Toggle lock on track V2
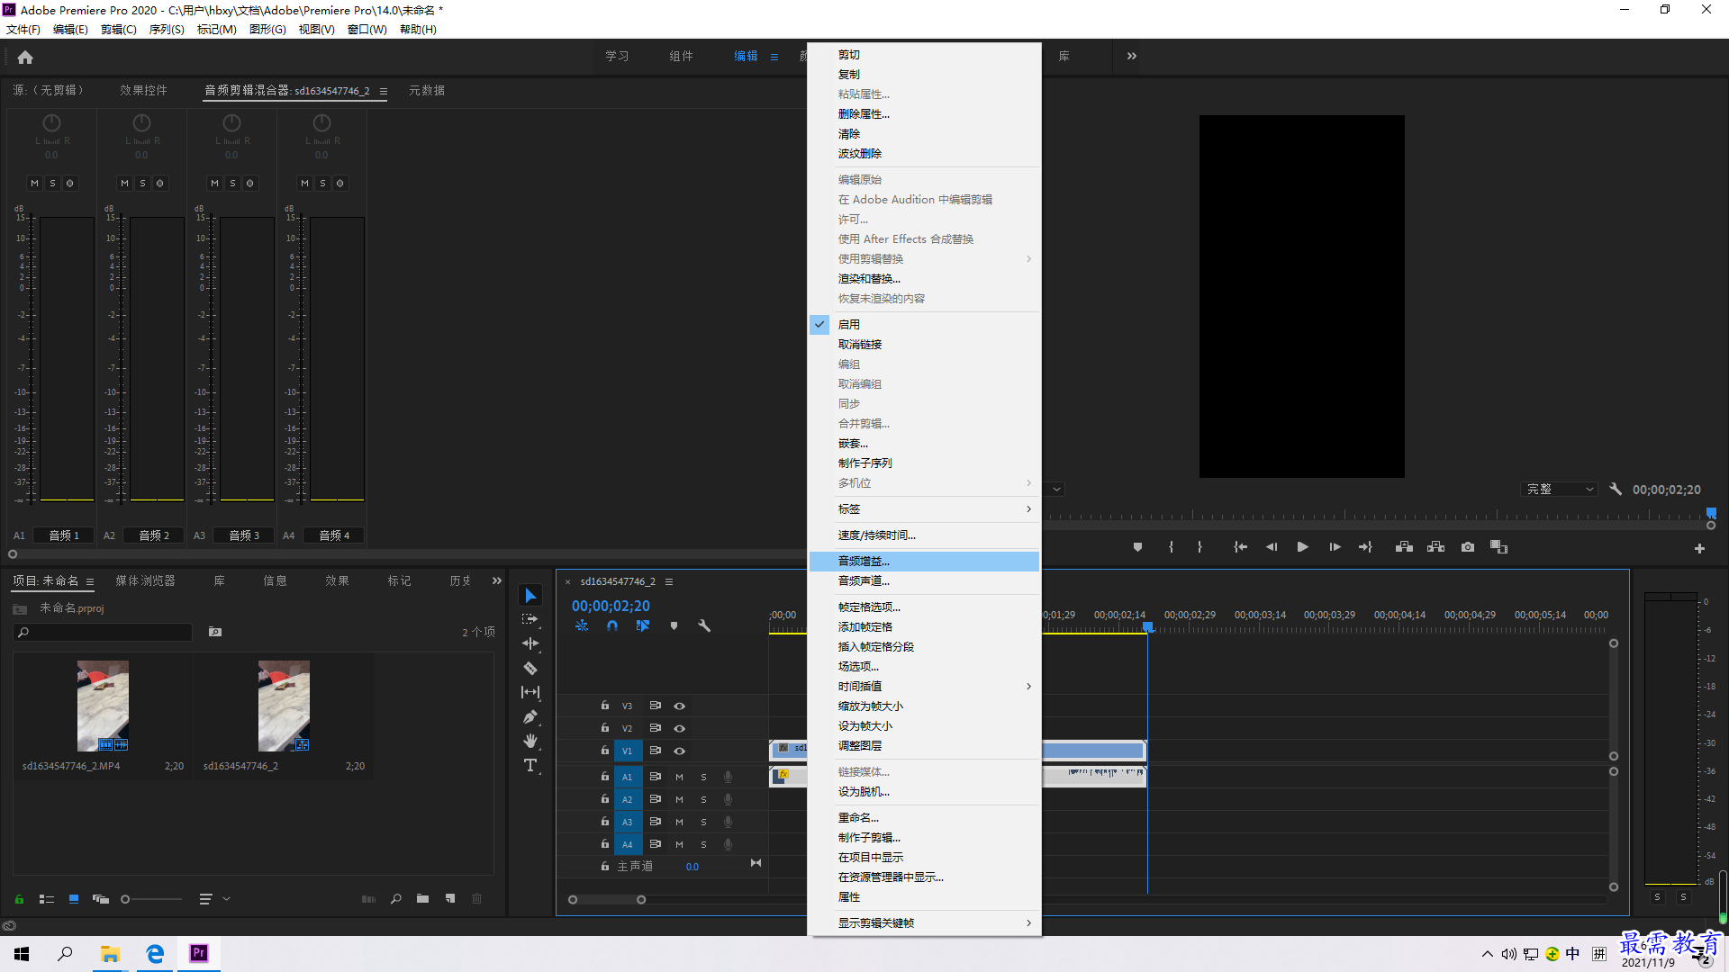The height and width of the screenshot is (972, 1729). point(605,728)
